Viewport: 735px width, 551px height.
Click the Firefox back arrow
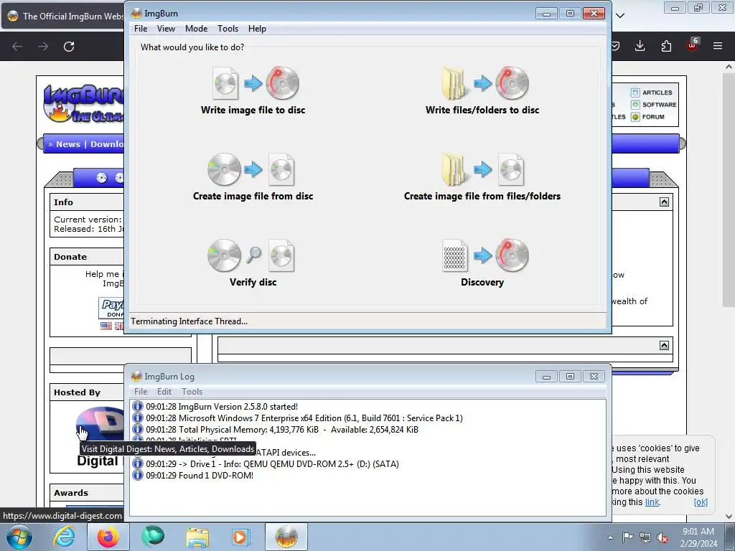tap(17, 47)
